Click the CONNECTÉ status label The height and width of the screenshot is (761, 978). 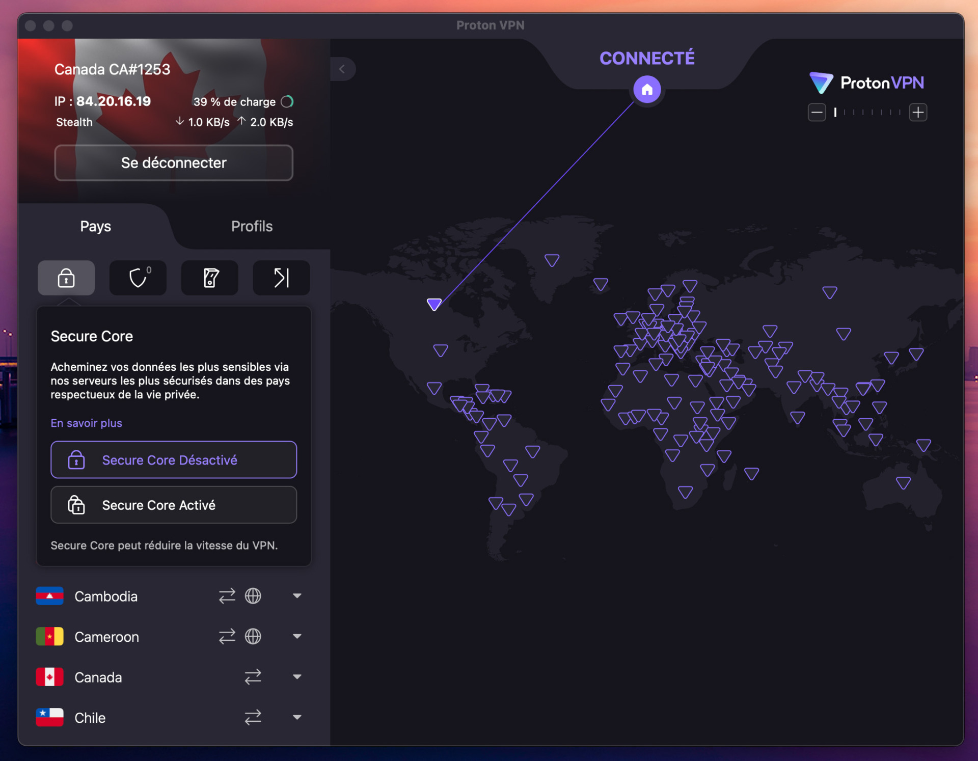tap(647, 58)
